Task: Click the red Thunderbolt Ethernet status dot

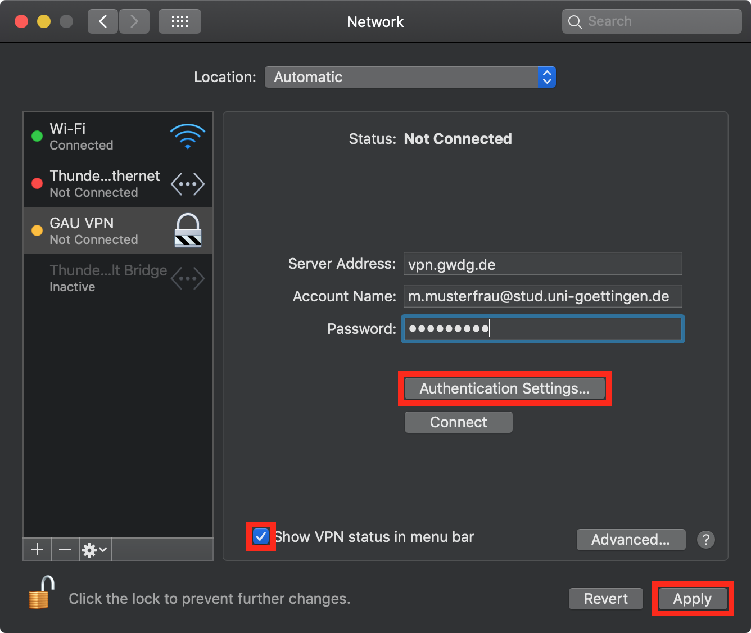Action: pyautogui.click(x=37, y=183)
